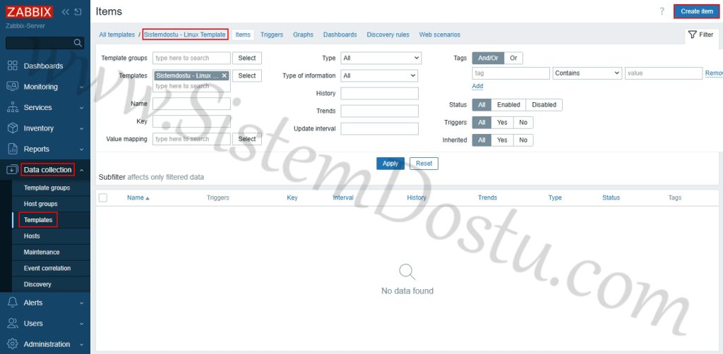Open Host groups in sidebar
723x354 pixels.
point(40,204)
